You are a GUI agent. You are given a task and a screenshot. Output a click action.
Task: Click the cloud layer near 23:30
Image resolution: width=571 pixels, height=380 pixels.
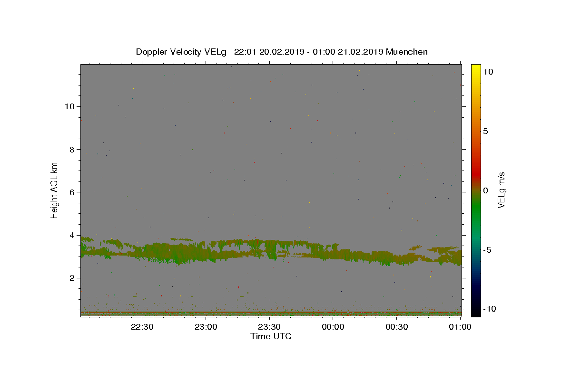tap(269, 249)
